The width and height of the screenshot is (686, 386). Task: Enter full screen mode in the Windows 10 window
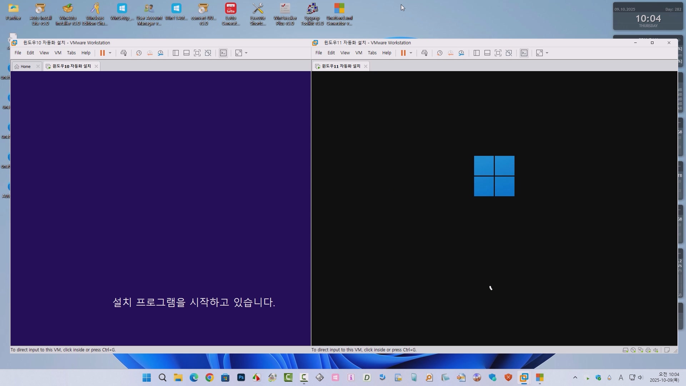[x=197, y=53]
